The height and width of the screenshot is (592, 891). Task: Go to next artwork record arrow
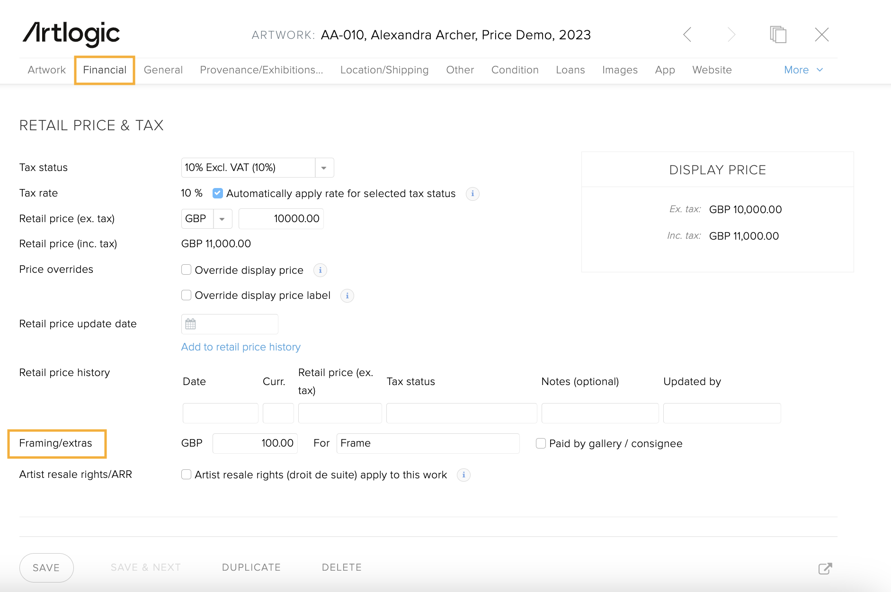coord(731,35)
